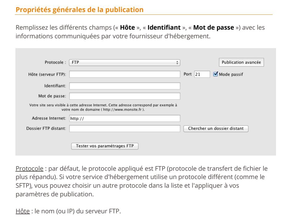Click the underlined Hôte term at the bottom
This screenshot has height=221, width=293.
click(x=23, y=211)
